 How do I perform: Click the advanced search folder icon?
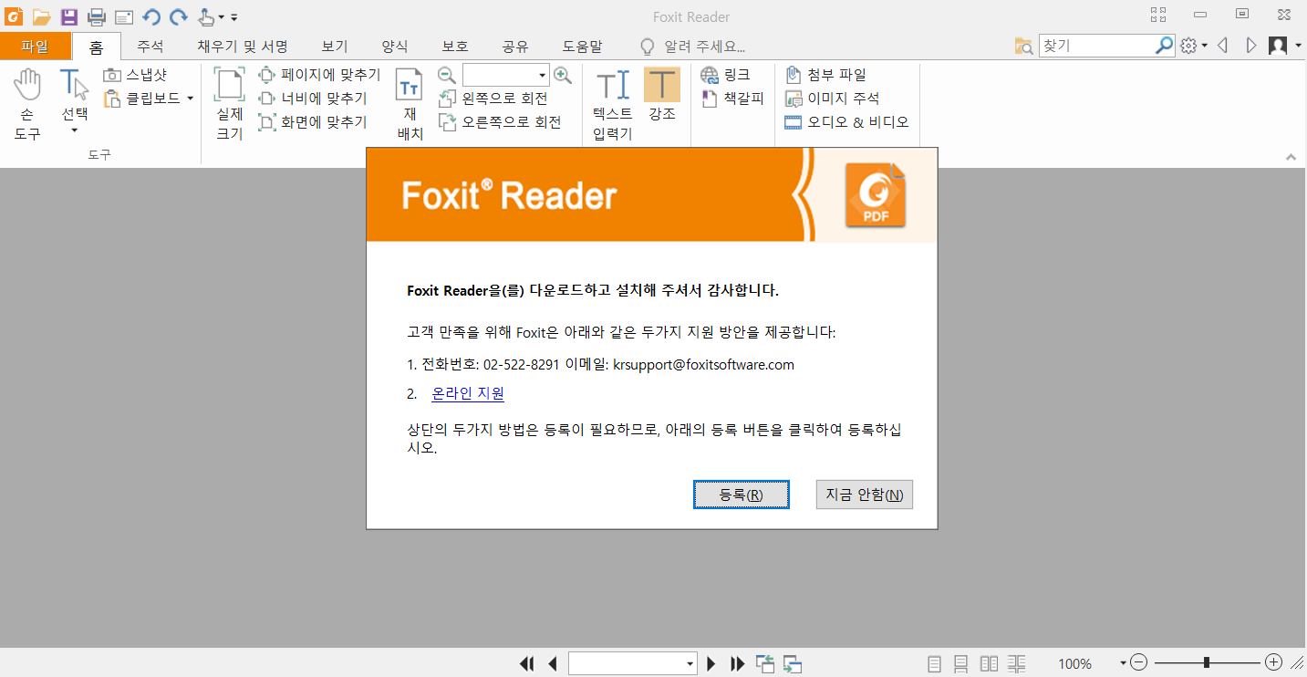1024,46
